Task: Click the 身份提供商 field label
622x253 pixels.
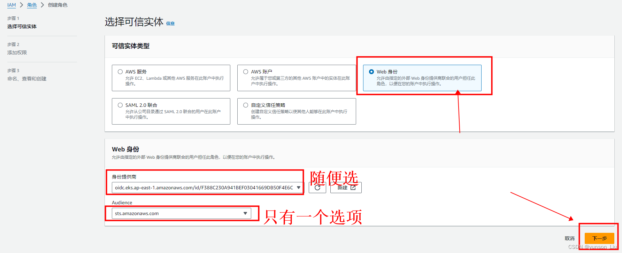Action: point(124,177)
